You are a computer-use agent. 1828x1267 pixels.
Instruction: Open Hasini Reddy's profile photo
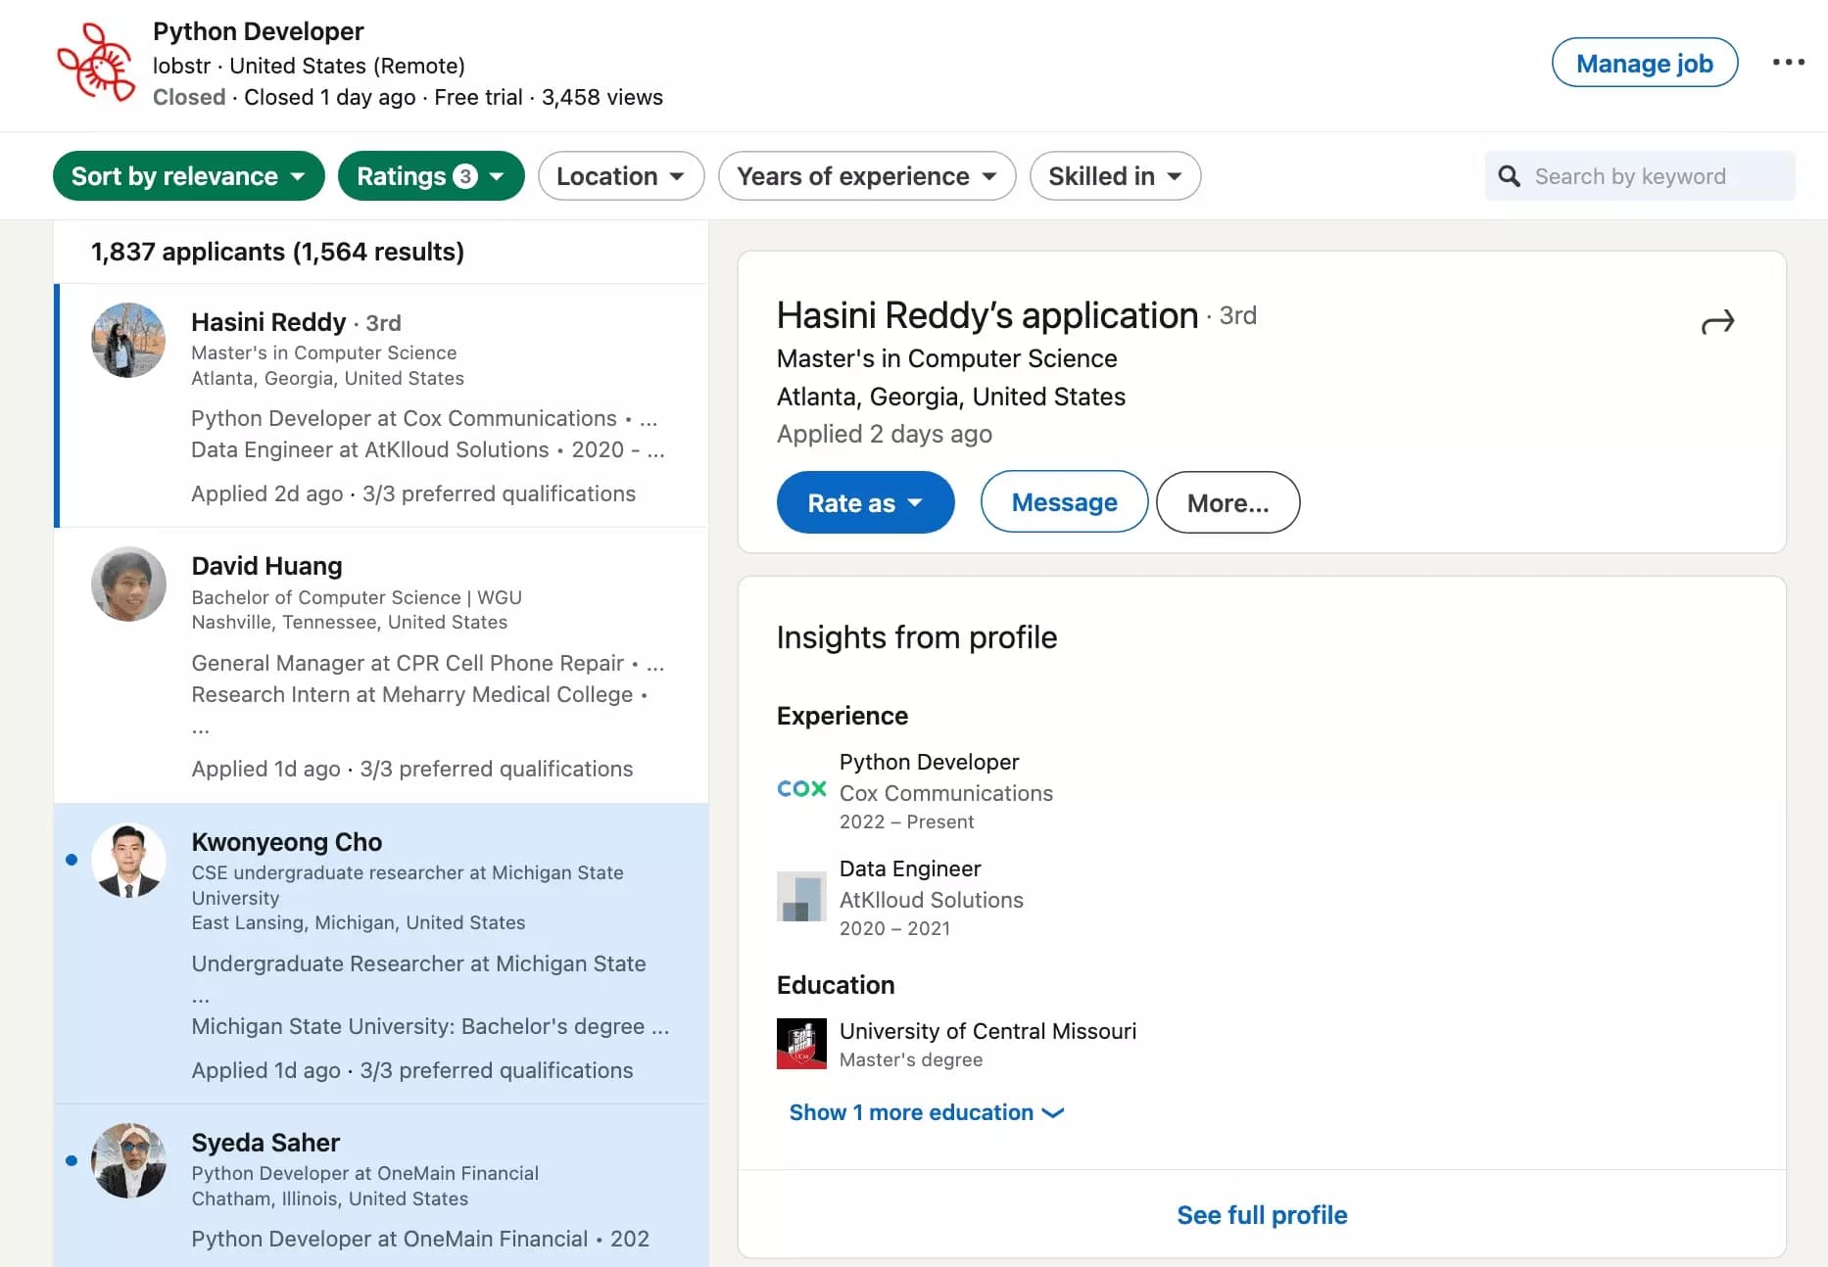click(x=128, y=341)
